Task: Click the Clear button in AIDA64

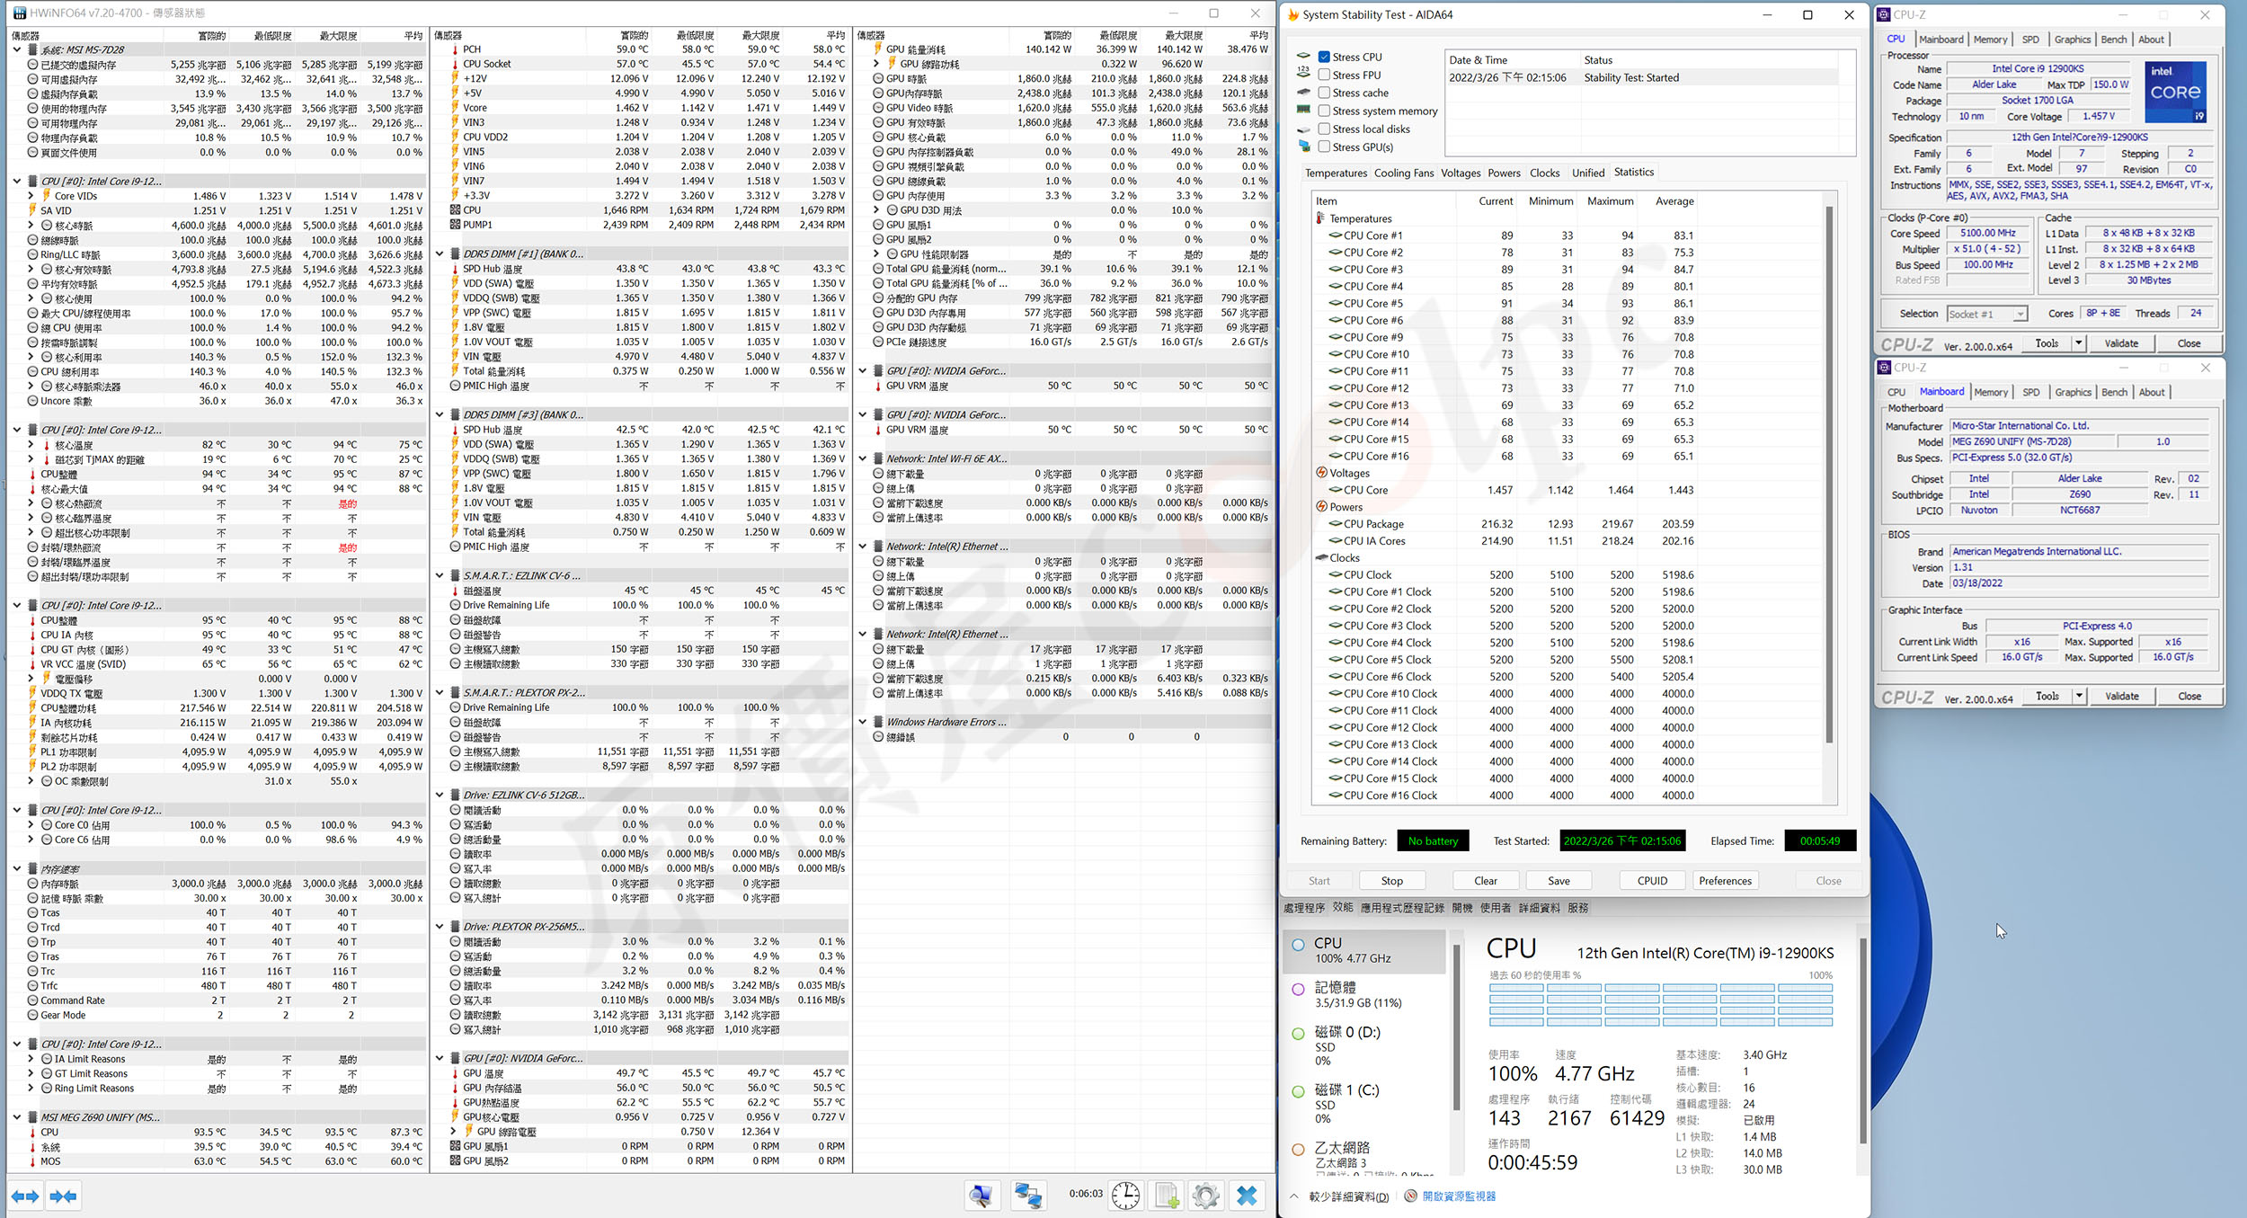Action: click(x=1486, y=881)
